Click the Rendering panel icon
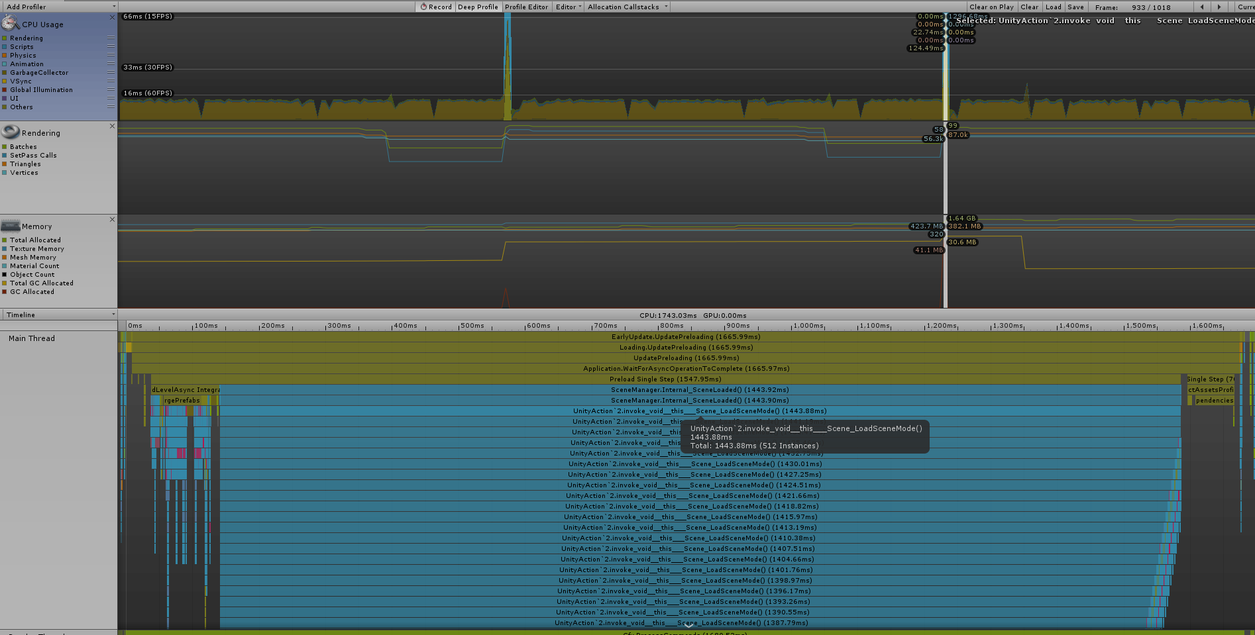This screenshot has width=1255, height=635. pyautogui.click(x=11, y=131)
